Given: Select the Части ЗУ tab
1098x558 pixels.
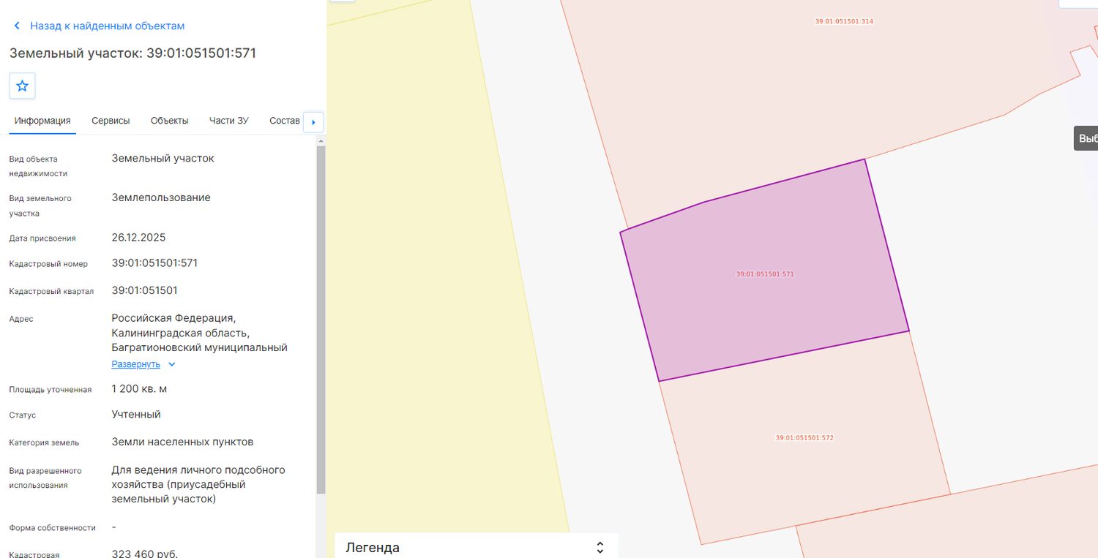Looking at the screenshot, I should tap(228, 121).
